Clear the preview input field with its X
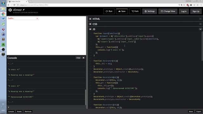This screenshot has width=203, height=114. (37, 18)
